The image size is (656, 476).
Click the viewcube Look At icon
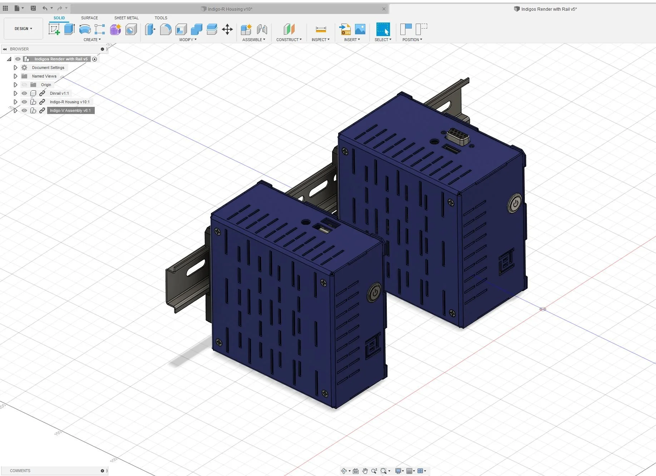point(356,471)
